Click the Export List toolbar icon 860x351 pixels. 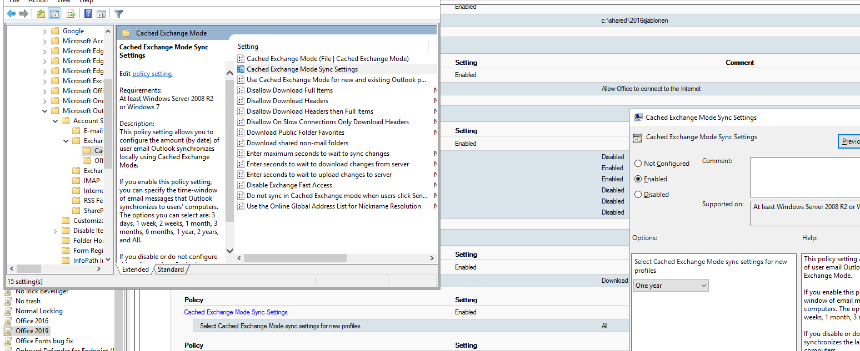pos(71,14)
